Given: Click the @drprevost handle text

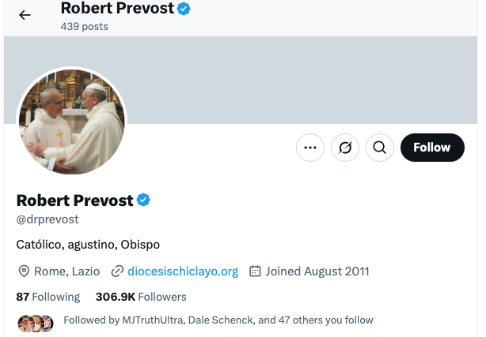Looking at the screenshot, I should [47, 219].
